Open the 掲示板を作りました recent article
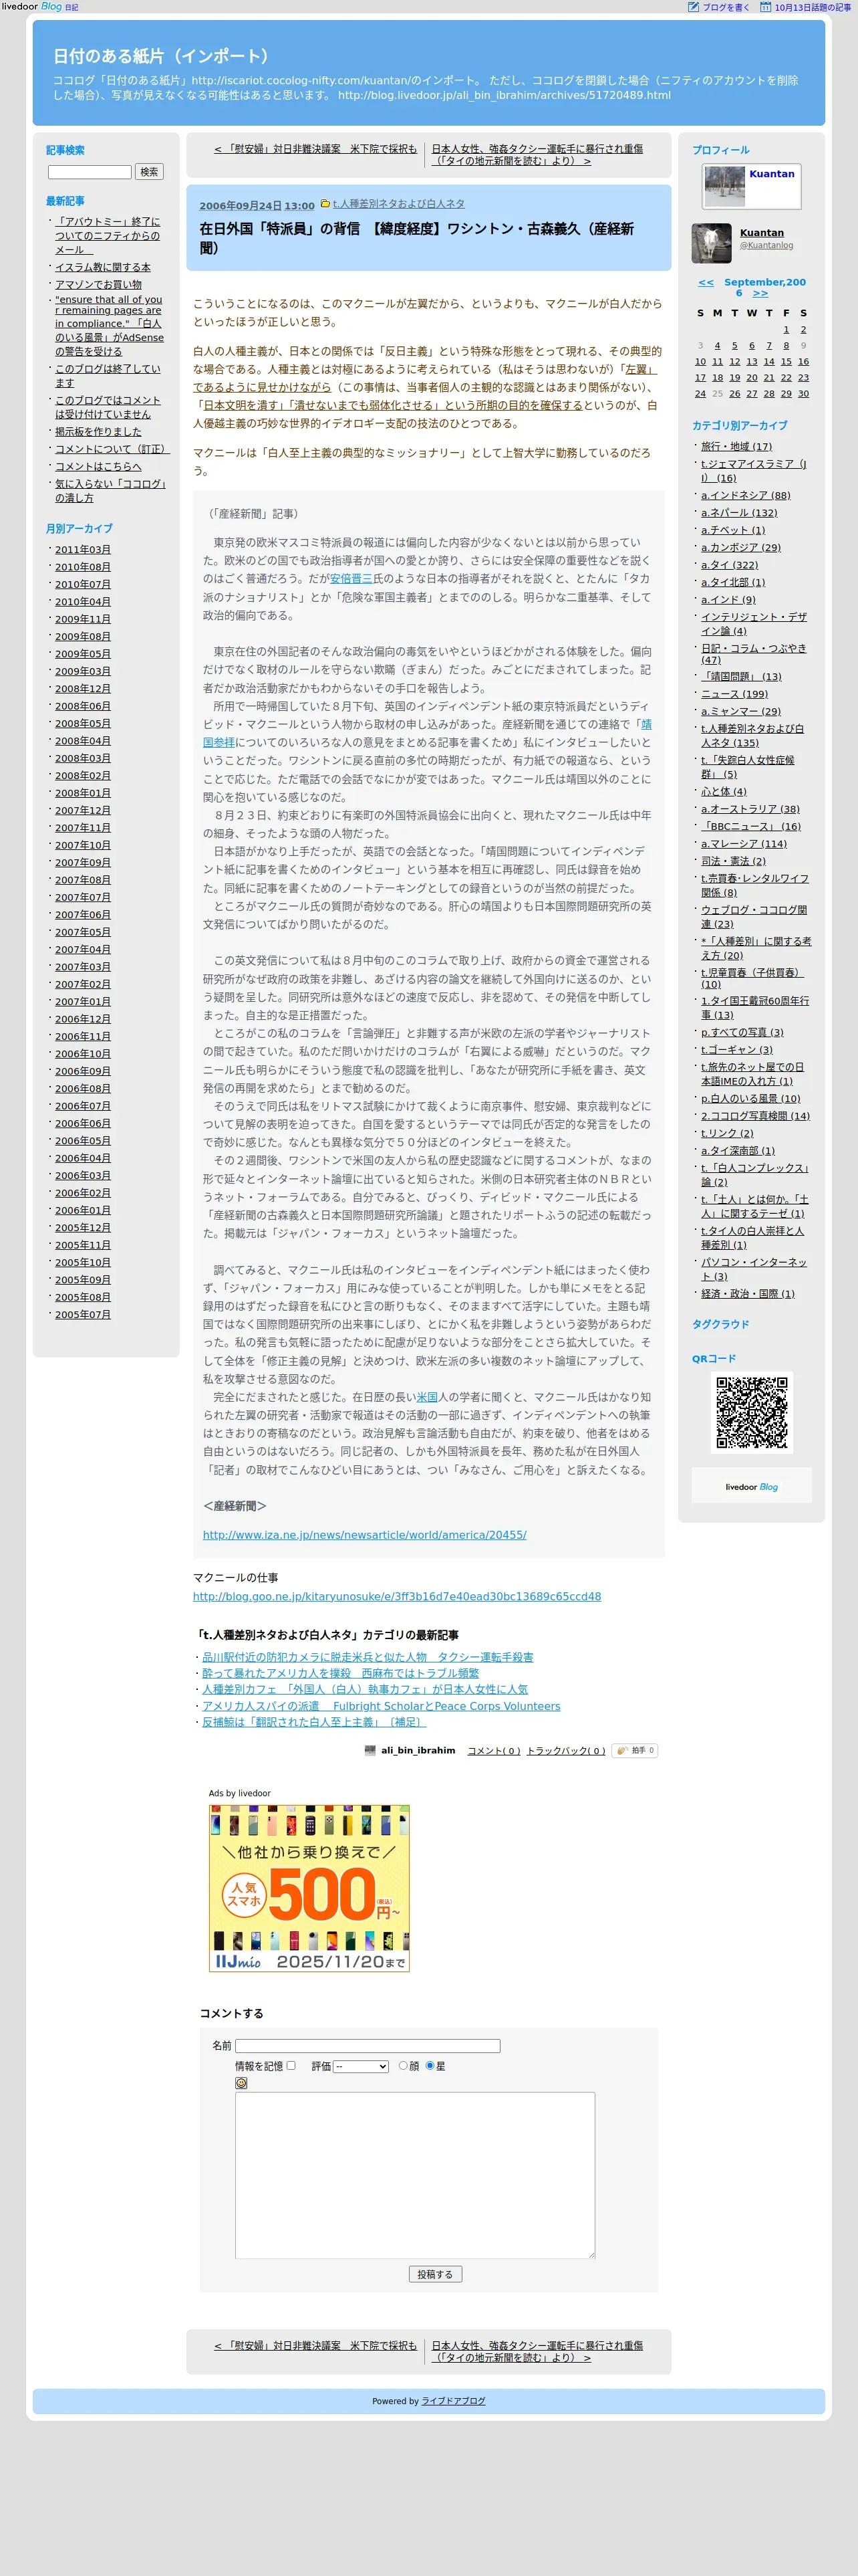858x2576 pixels. pyautogui.click(x=98, y=431)
